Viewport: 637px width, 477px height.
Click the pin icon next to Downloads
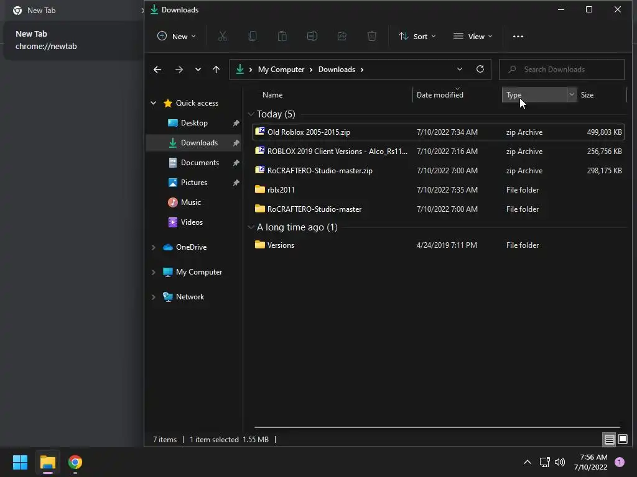click(236, 143)
